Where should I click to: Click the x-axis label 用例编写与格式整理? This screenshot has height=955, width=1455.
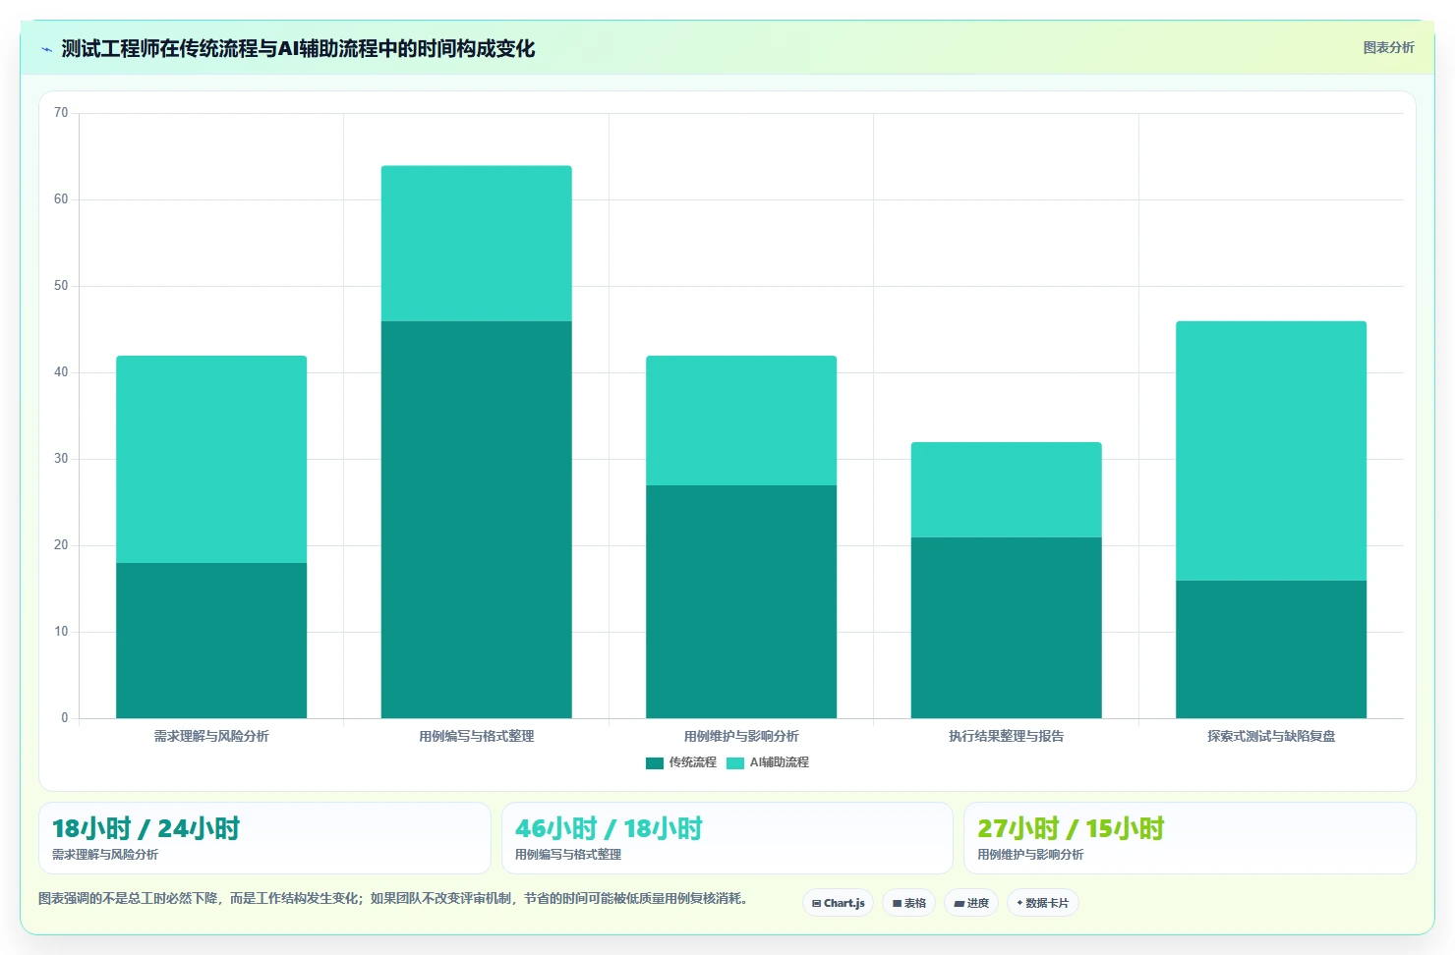(x=477, y=736)
